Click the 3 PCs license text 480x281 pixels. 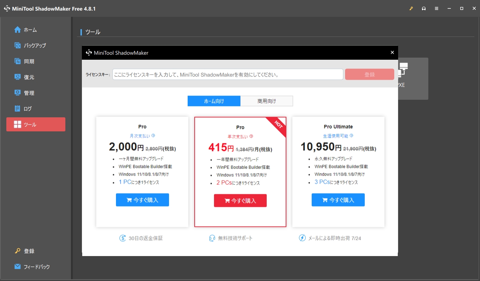pyautogui.click(x=336, y=182)
